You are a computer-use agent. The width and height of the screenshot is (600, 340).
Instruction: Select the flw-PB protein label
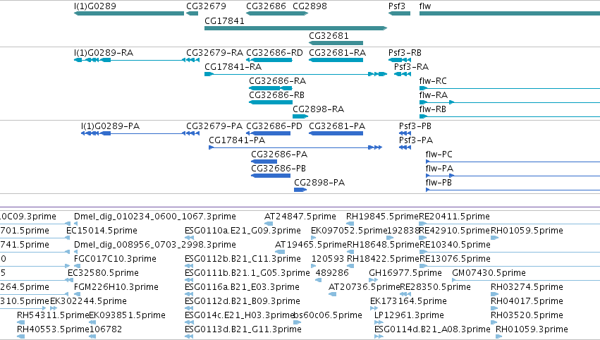click(439, 183)
